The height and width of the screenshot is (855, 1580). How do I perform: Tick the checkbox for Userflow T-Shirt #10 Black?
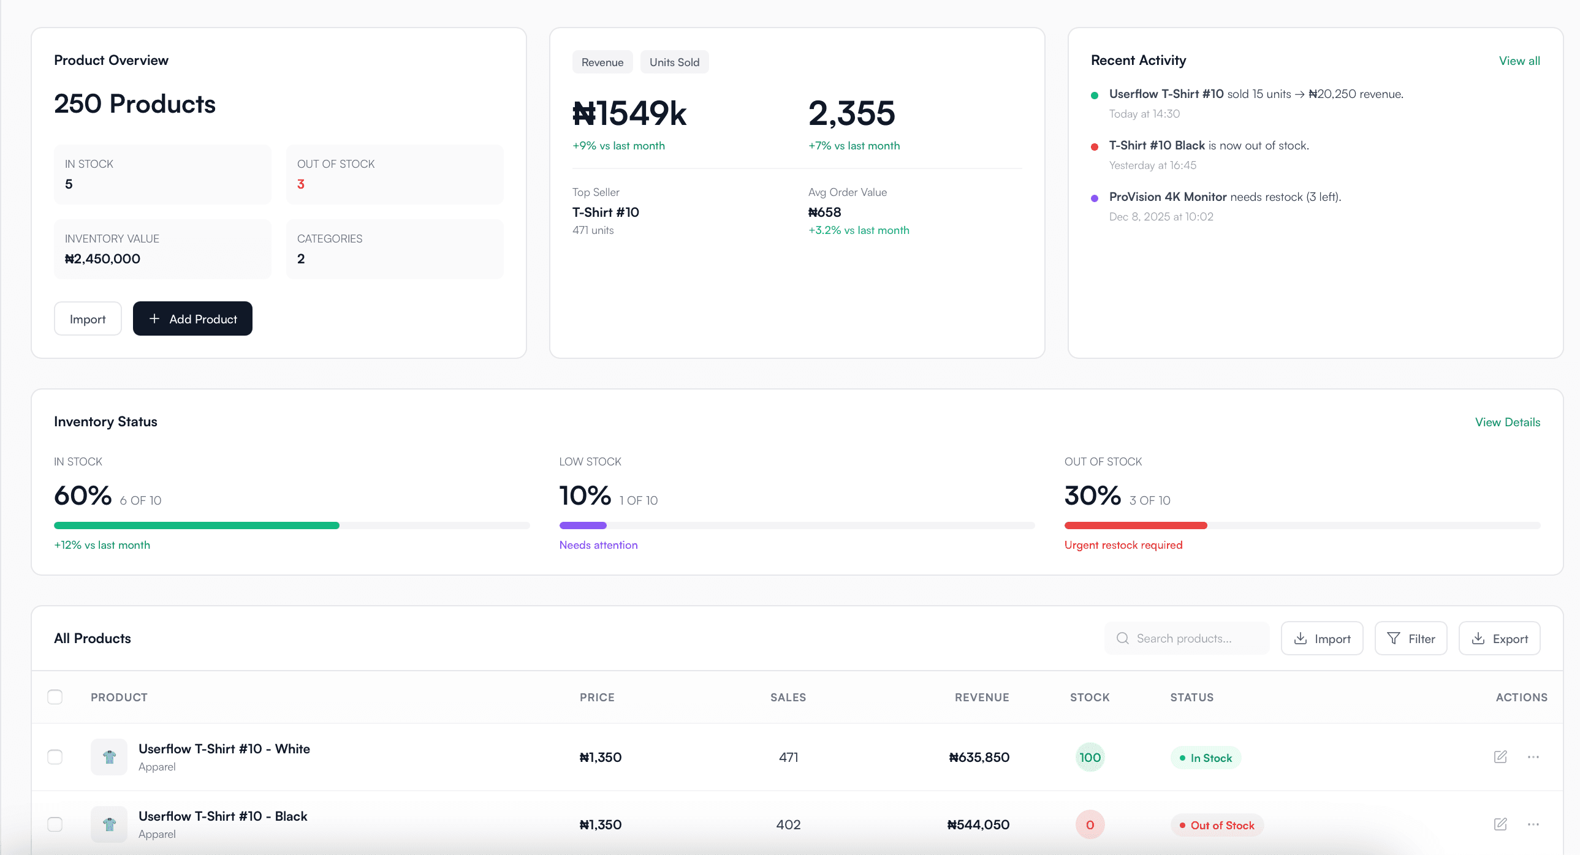point(55,824)
